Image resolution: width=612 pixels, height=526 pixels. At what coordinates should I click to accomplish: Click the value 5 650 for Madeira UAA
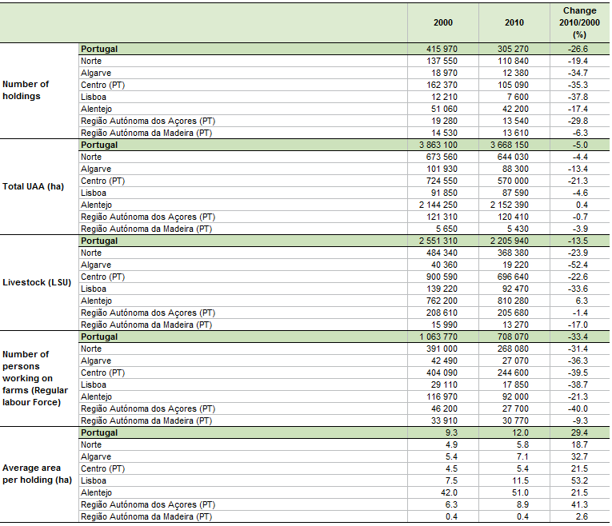(446, 229)
